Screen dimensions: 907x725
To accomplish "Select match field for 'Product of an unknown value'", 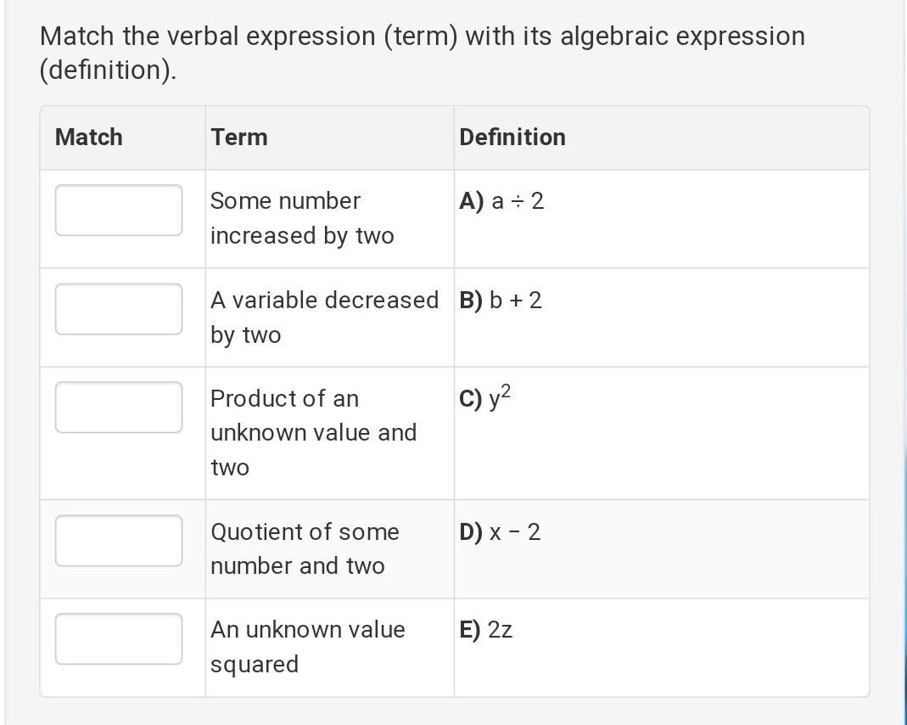I will (x=119, y=407).
